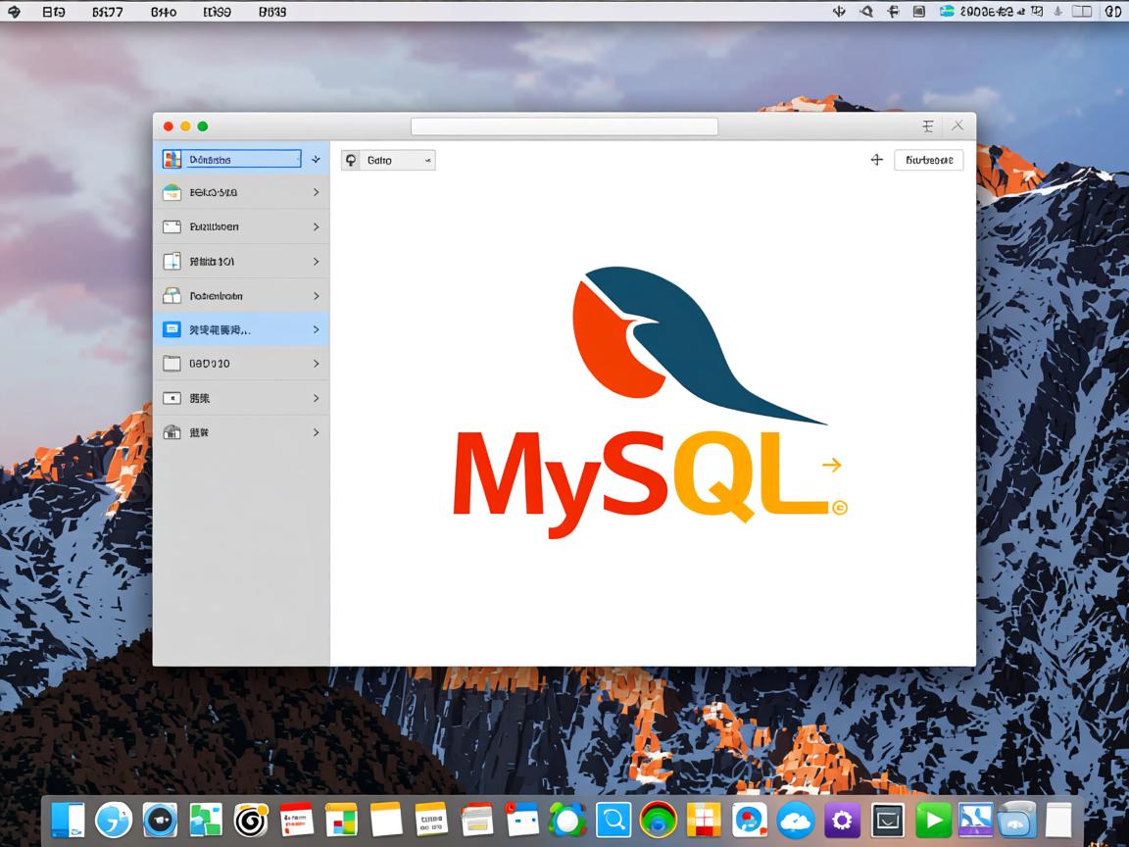Click the double-chevron next to the first sidebar row
1129x847 pixels.
tap(316, 158)
